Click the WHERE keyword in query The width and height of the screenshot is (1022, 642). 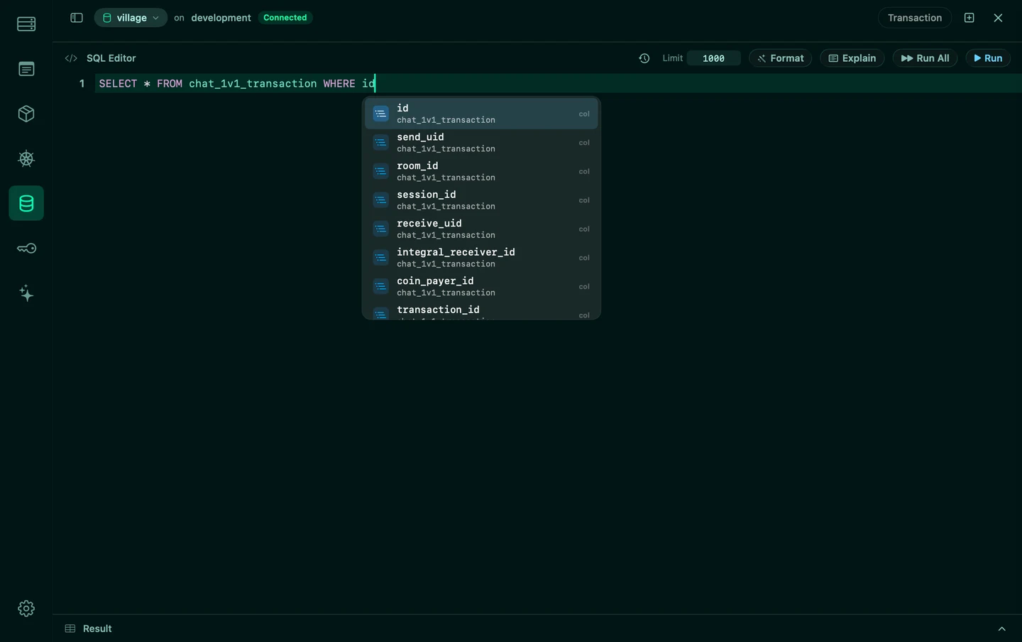point(339,84)
